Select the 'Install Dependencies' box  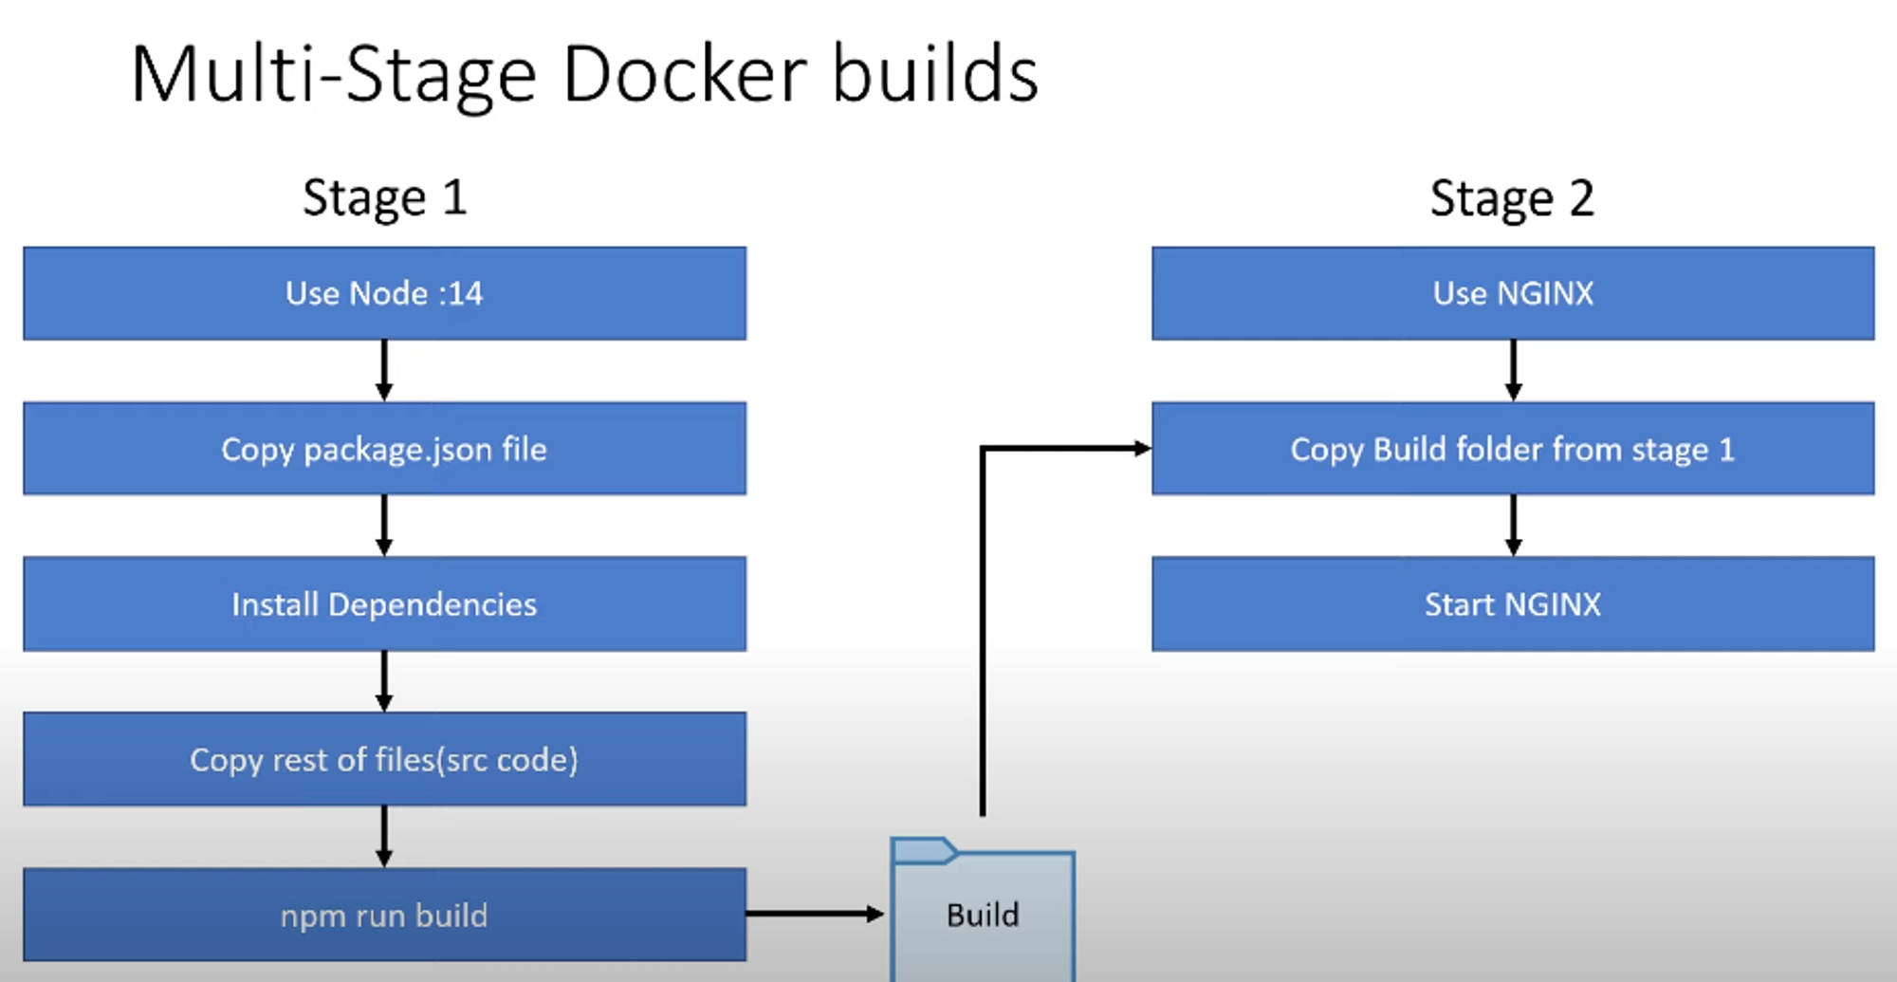[384, 603]
